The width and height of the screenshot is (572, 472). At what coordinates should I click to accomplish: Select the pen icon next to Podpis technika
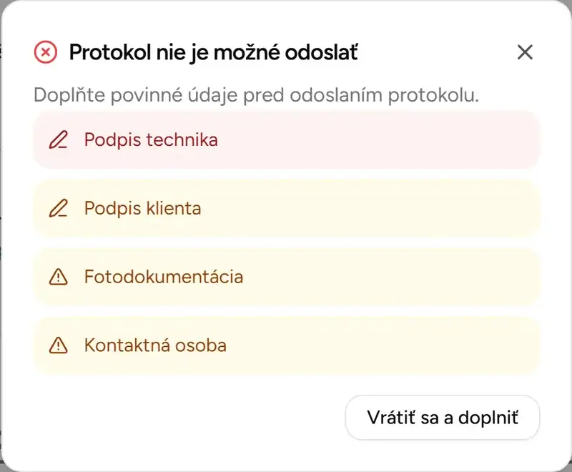(x=59, y=140)
